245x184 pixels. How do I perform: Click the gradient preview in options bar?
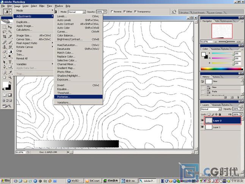coord(6,12)
